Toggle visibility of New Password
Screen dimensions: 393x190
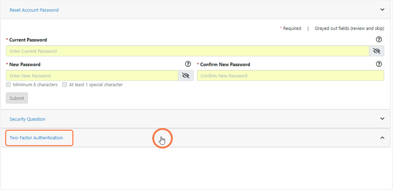coord(186,75)
